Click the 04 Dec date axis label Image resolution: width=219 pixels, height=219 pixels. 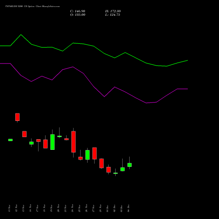click(x=128, y=208)
